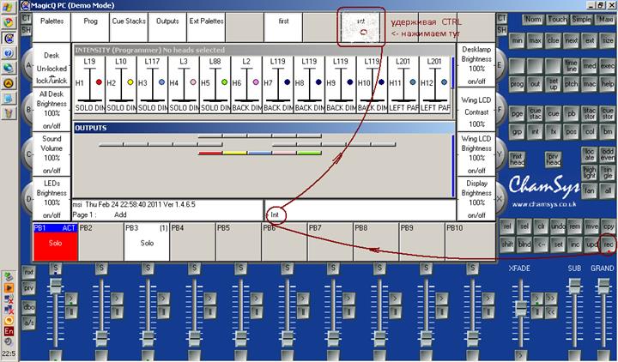Click the rec button

pyautogui.click(x=609, y=244)
